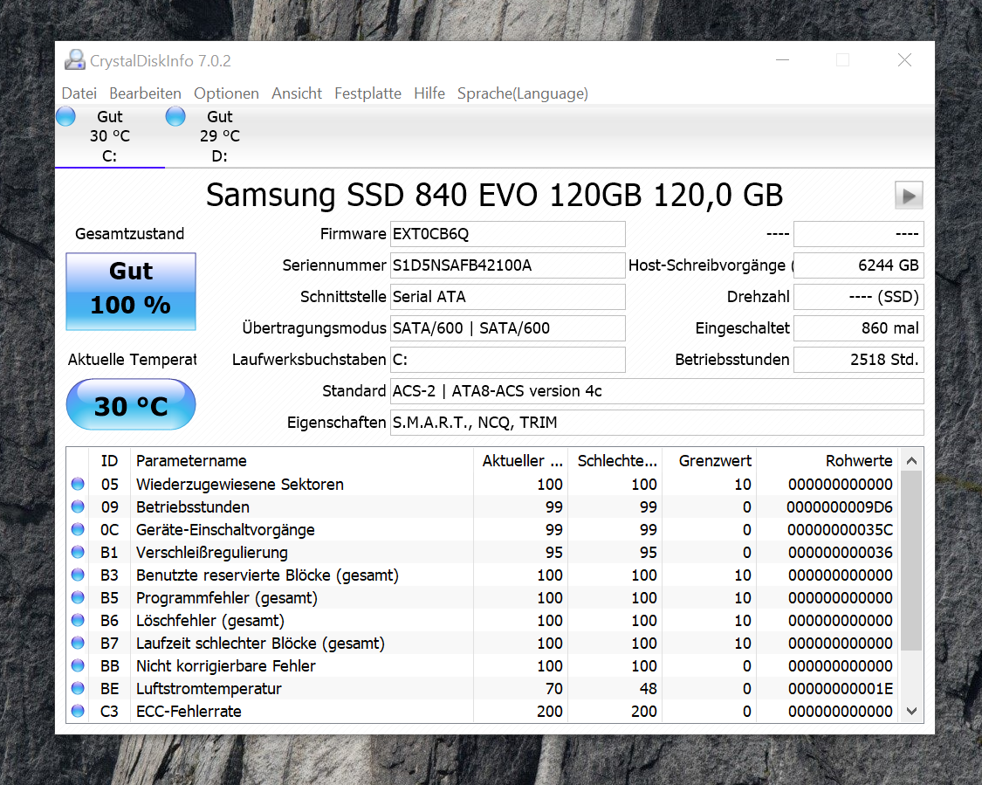Image resolution: width=982 pixels, height=785 pixels.
Task: Click status orb for attribute 05
Action: tap(78, 484)
